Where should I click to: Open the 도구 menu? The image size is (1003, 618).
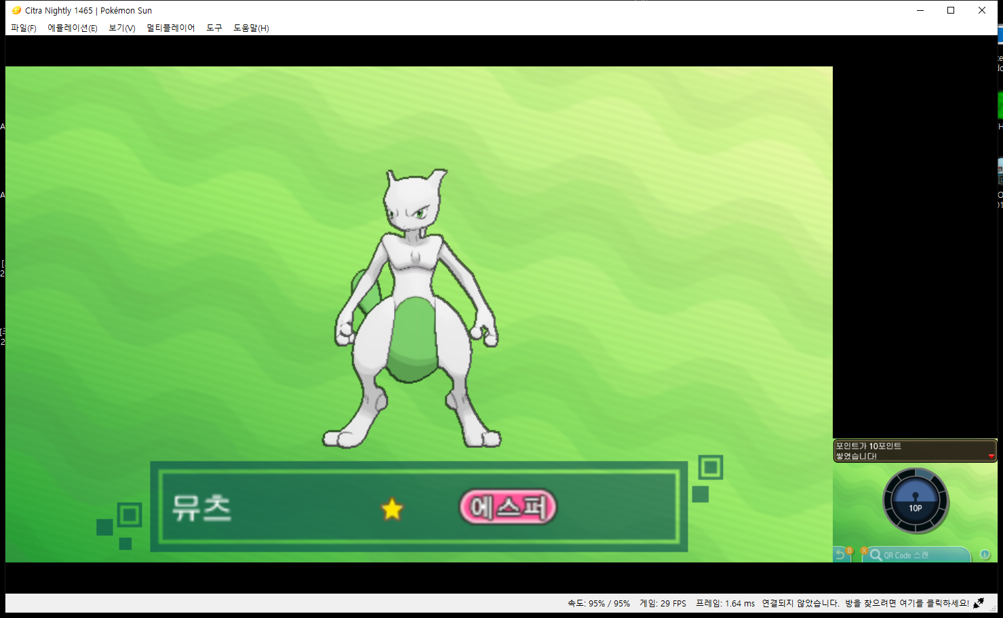214,28
